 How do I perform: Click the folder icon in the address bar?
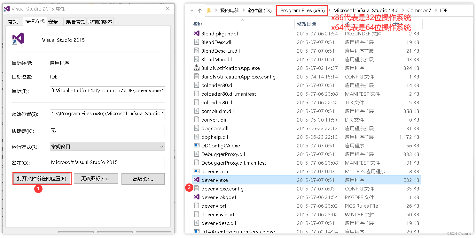pos(209,10)
